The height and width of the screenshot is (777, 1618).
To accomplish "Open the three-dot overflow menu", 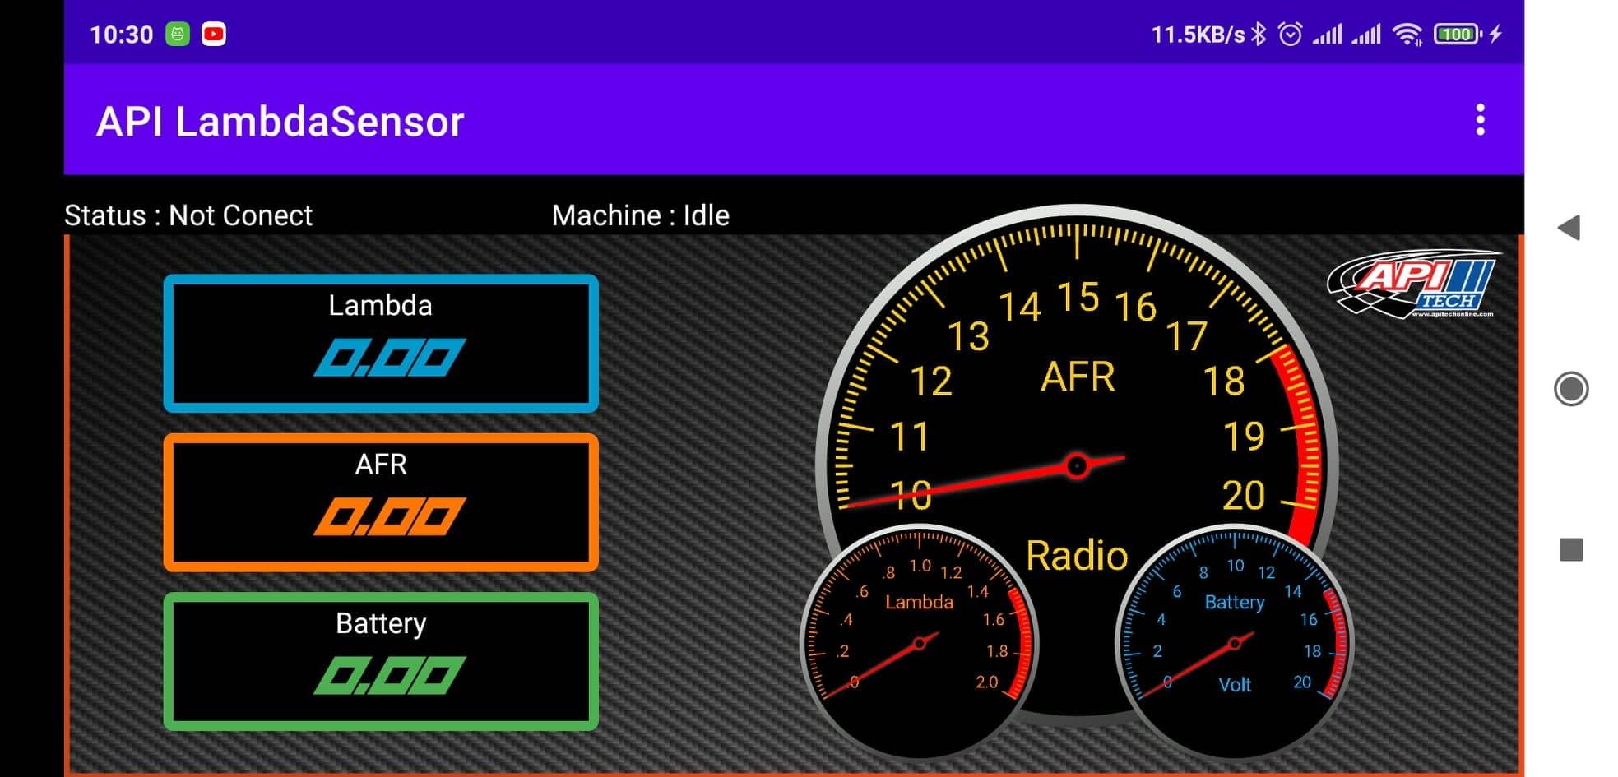I will [x=1480, y=120].
